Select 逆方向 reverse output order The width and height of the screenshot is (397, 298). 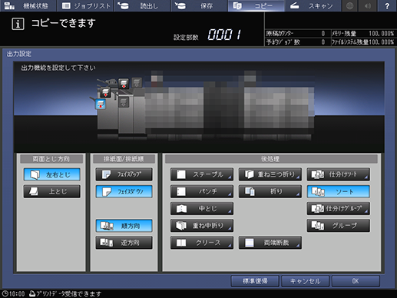(x=124, y=243)
